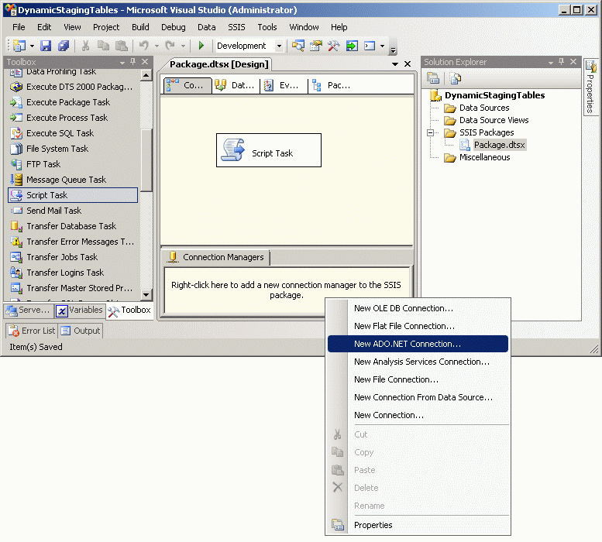Open the Output tab
The width and height of the screenshot is (602, 542).
pos(81,331)
